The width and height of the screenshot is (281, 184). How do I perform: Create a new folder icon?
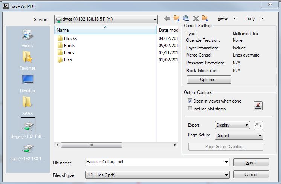click(205, 18)
